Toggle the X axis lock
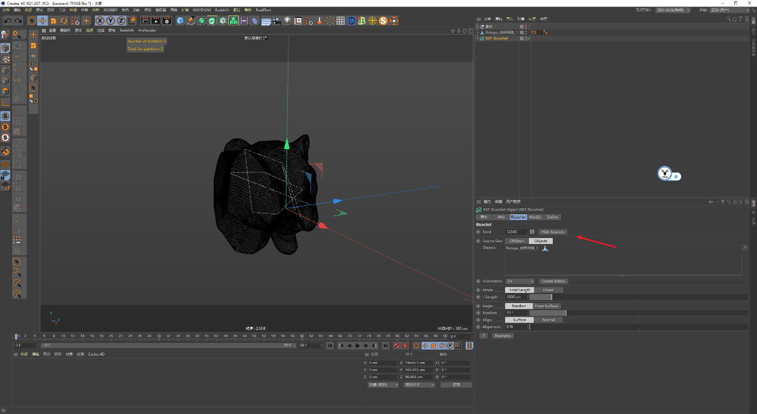The height and width of the screenshot is (414, 757). (100, 21)
